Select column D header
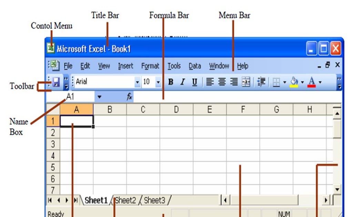This screenshot has width=354, height=217. tap(176, 110)
